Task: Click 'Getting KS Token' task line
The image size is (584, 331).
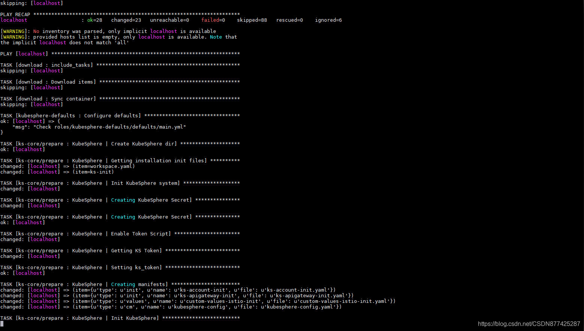Action: tap(120, 251)
